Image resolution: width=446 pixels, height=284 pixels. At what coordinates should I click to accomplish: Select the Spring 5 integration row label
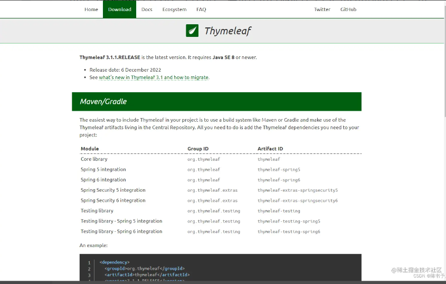103,169
